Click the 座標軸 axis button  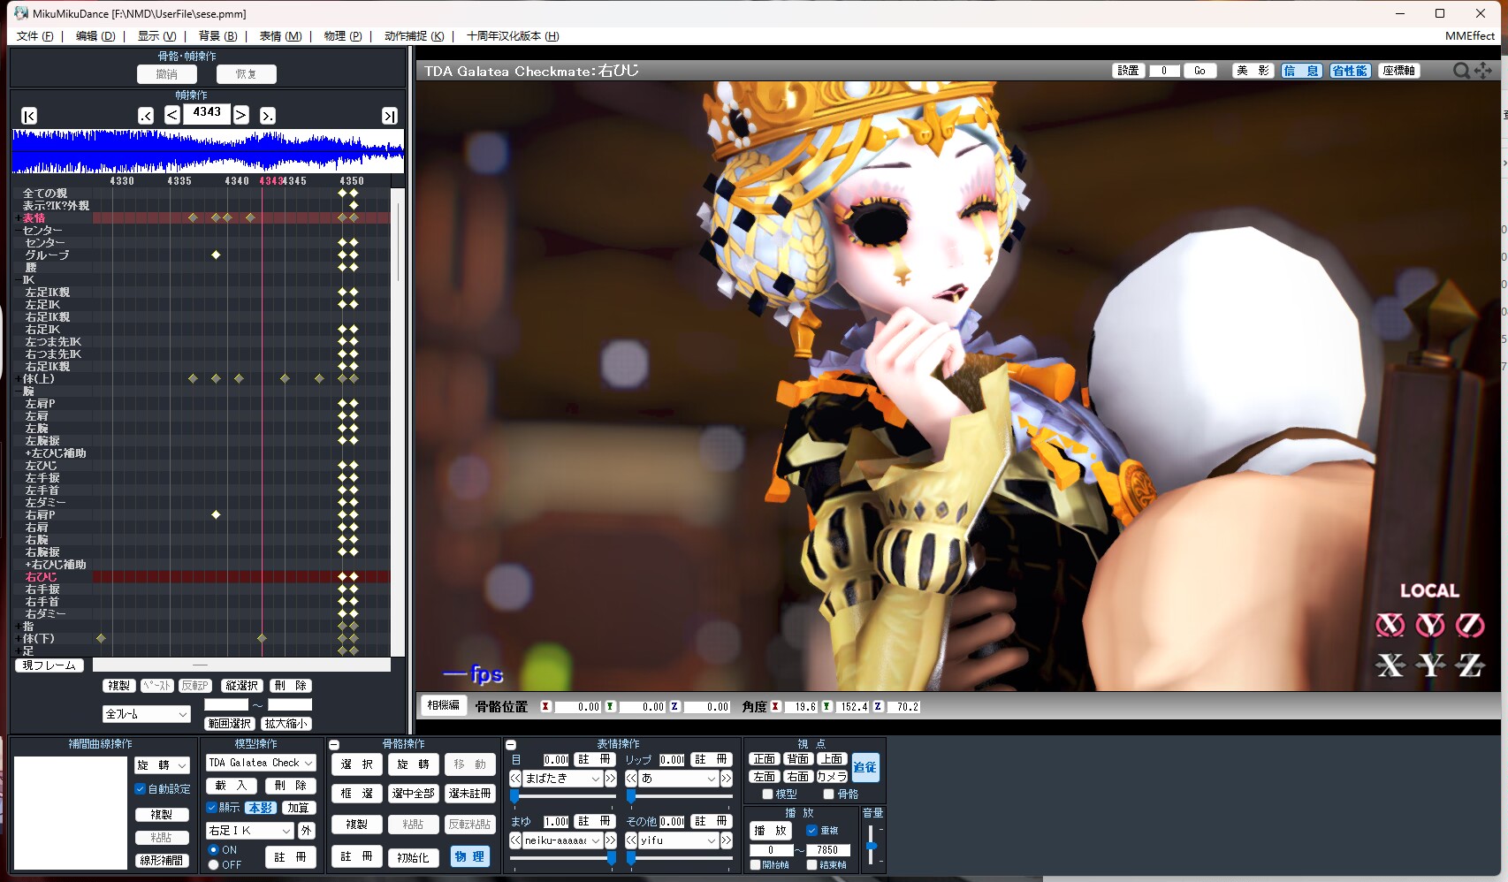tap(1398, 71)
